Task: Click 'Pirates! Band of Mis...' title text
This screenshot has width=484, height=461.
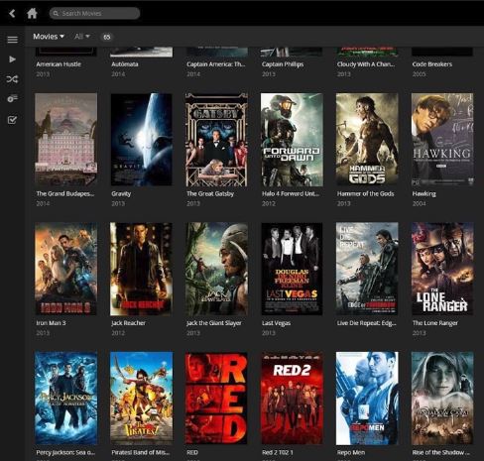Action: coord(141,452)
